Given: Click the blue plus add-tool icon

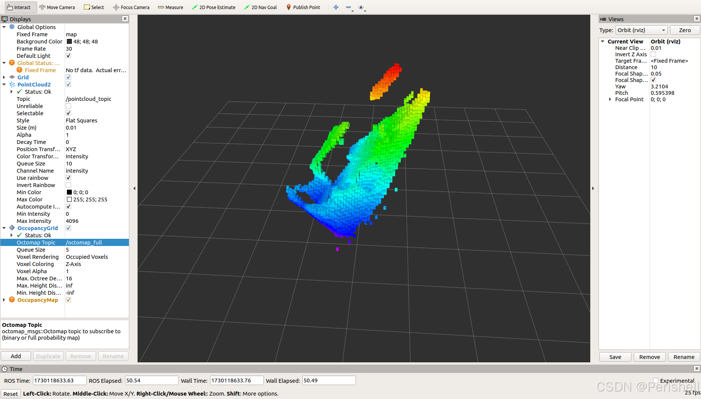Looking at the screenshot, I should coord(336,7).
